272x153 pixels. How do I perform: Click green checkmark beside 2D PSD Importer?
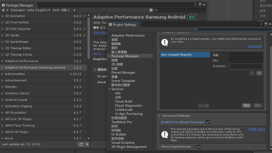pyautogui.click(x=84, y=29)
